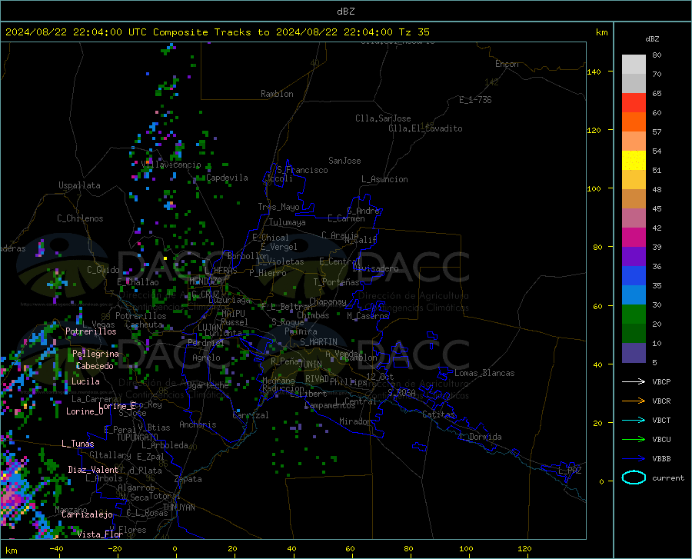
Task: Click the S_MARTIN map label
Action: coord(318,342)
